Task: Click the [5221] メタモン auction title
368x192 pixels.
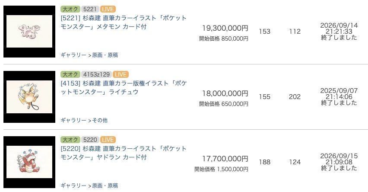Action: click(x=124, y=22)
